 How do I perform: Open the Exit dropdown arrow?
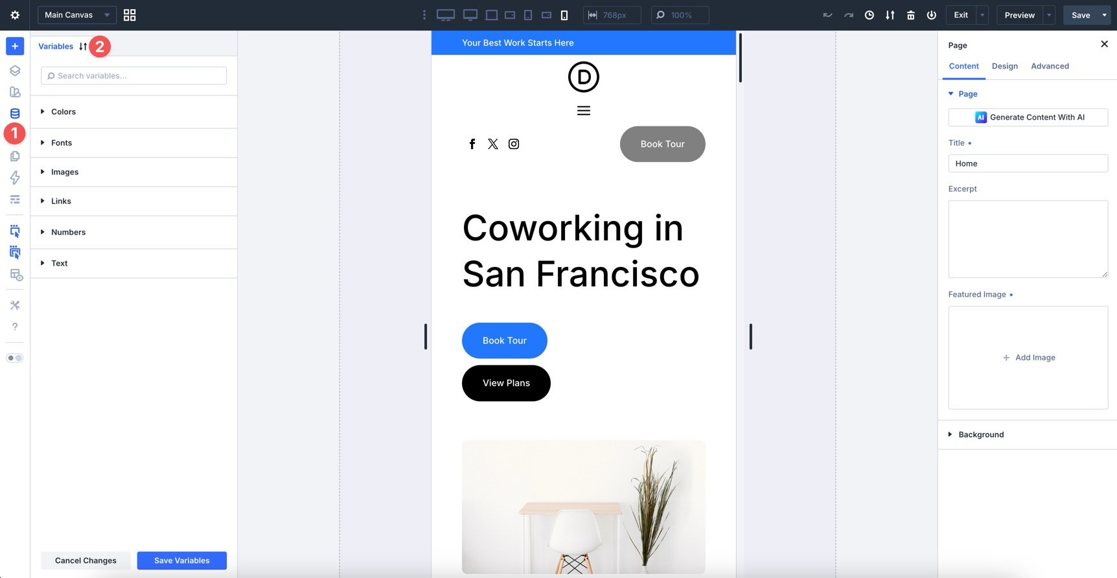coord(982,15)
